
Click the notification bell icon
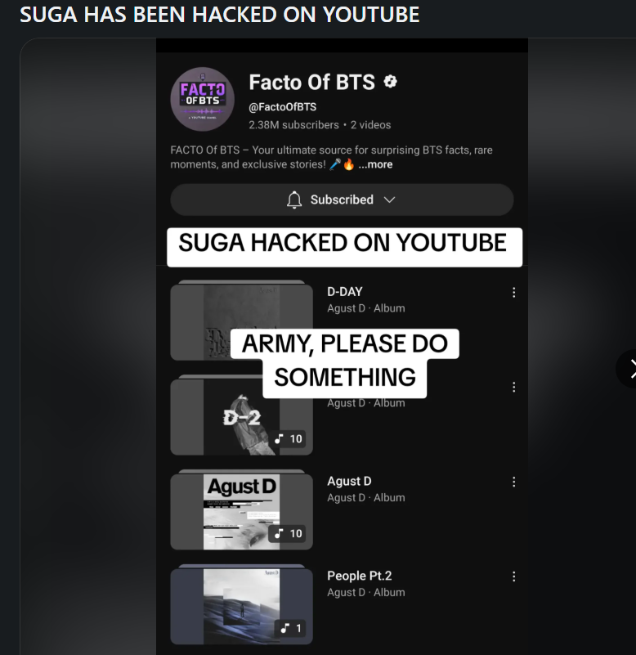(x=294, y=200)
